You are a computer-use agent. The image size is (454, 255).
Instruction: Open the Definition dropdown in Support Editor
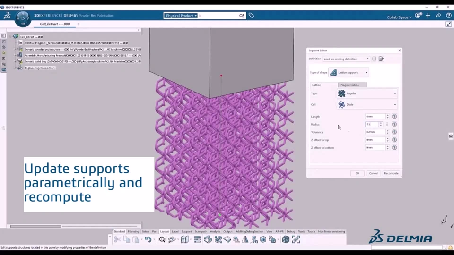346,59
